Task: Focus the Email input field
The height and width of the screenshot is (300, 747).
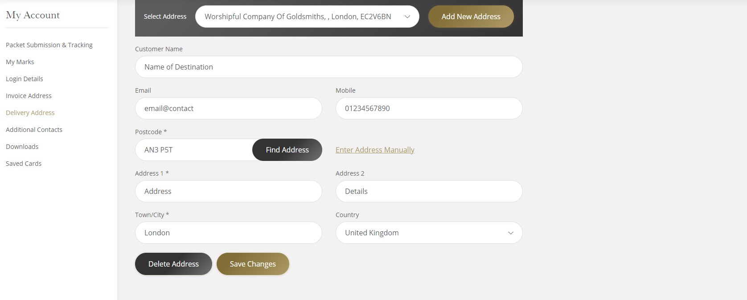Action: click(228, 108)
